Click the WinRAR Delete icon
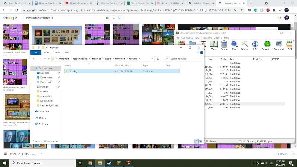 pos(224,45)
